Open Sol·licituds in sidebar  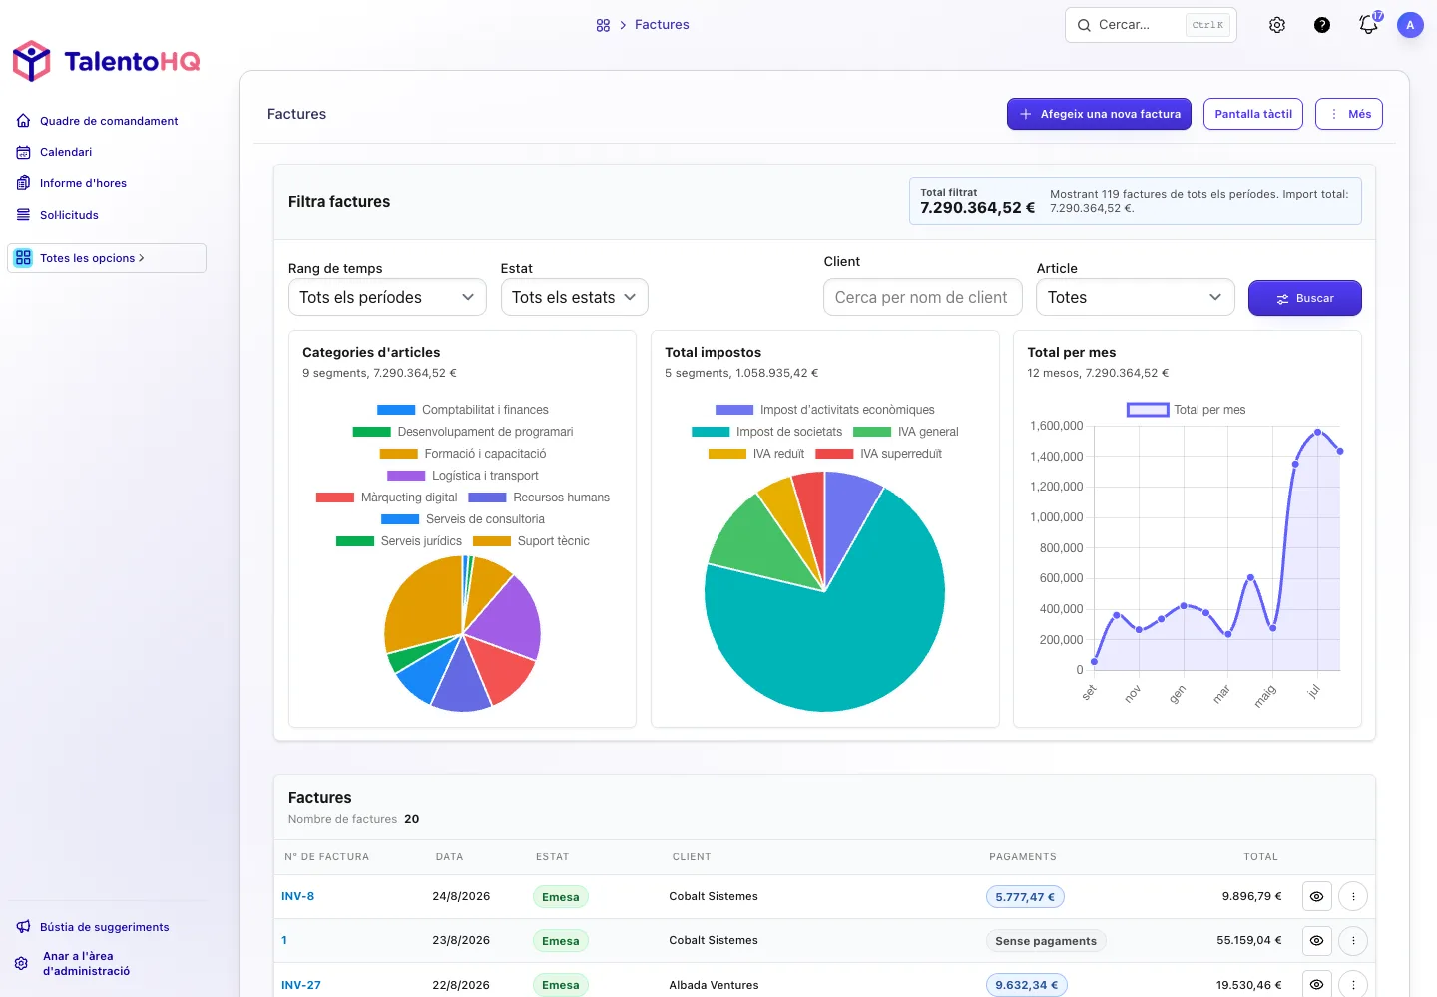tap(69, 215)
